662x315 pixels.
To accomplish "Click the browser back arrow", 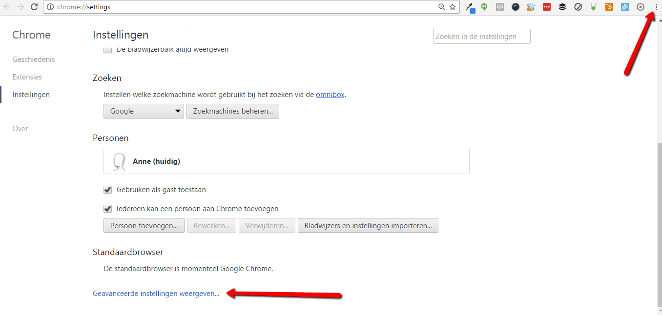I will point(7,7).
